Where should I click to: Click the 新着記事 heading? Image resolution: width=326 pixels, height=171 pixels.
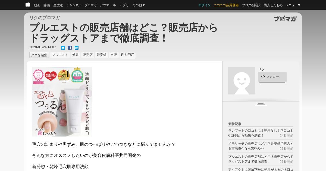click(x=235, y=124)
